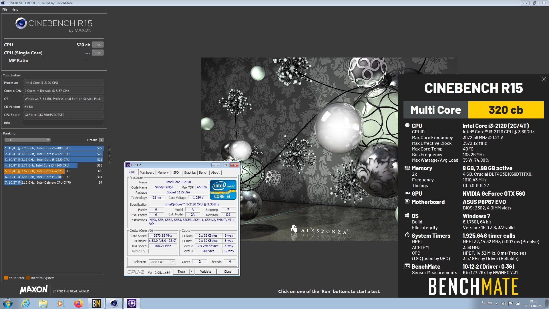The image size is (549, 309).
Task: Click the Processor field Intel Core i3-2120
Action: 63,83
